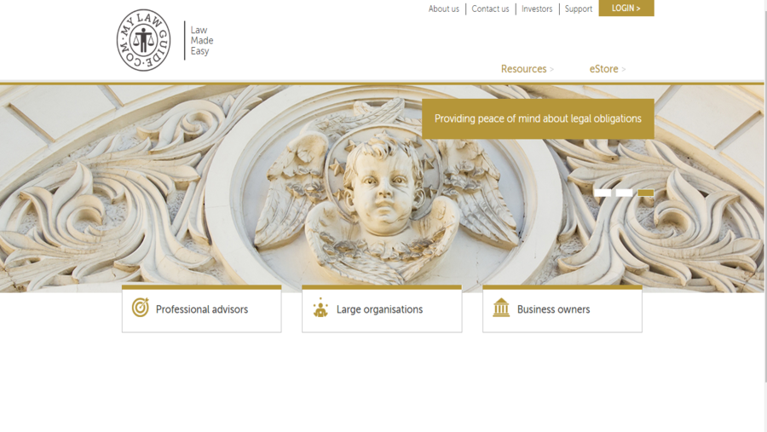Open the Investors link
The width and height of the screenshot is (767, 432).
[537, 9]
